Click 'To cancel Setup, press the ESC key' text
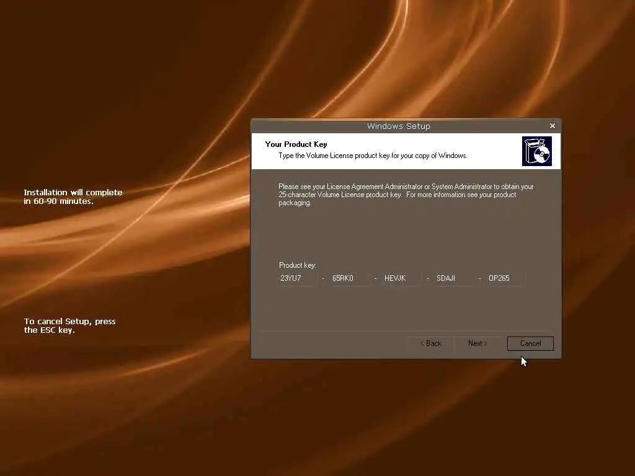This screenshot has height=476, width=635. (x=69, y=326)
